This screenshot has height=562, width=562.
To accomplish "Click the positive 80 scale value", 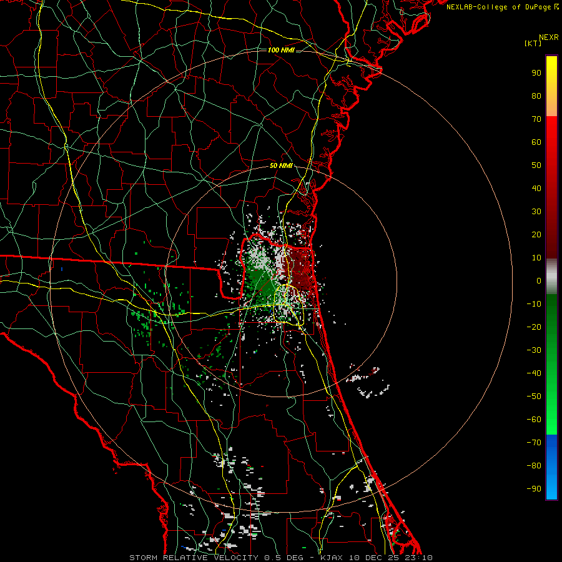I will click(536, 96).
